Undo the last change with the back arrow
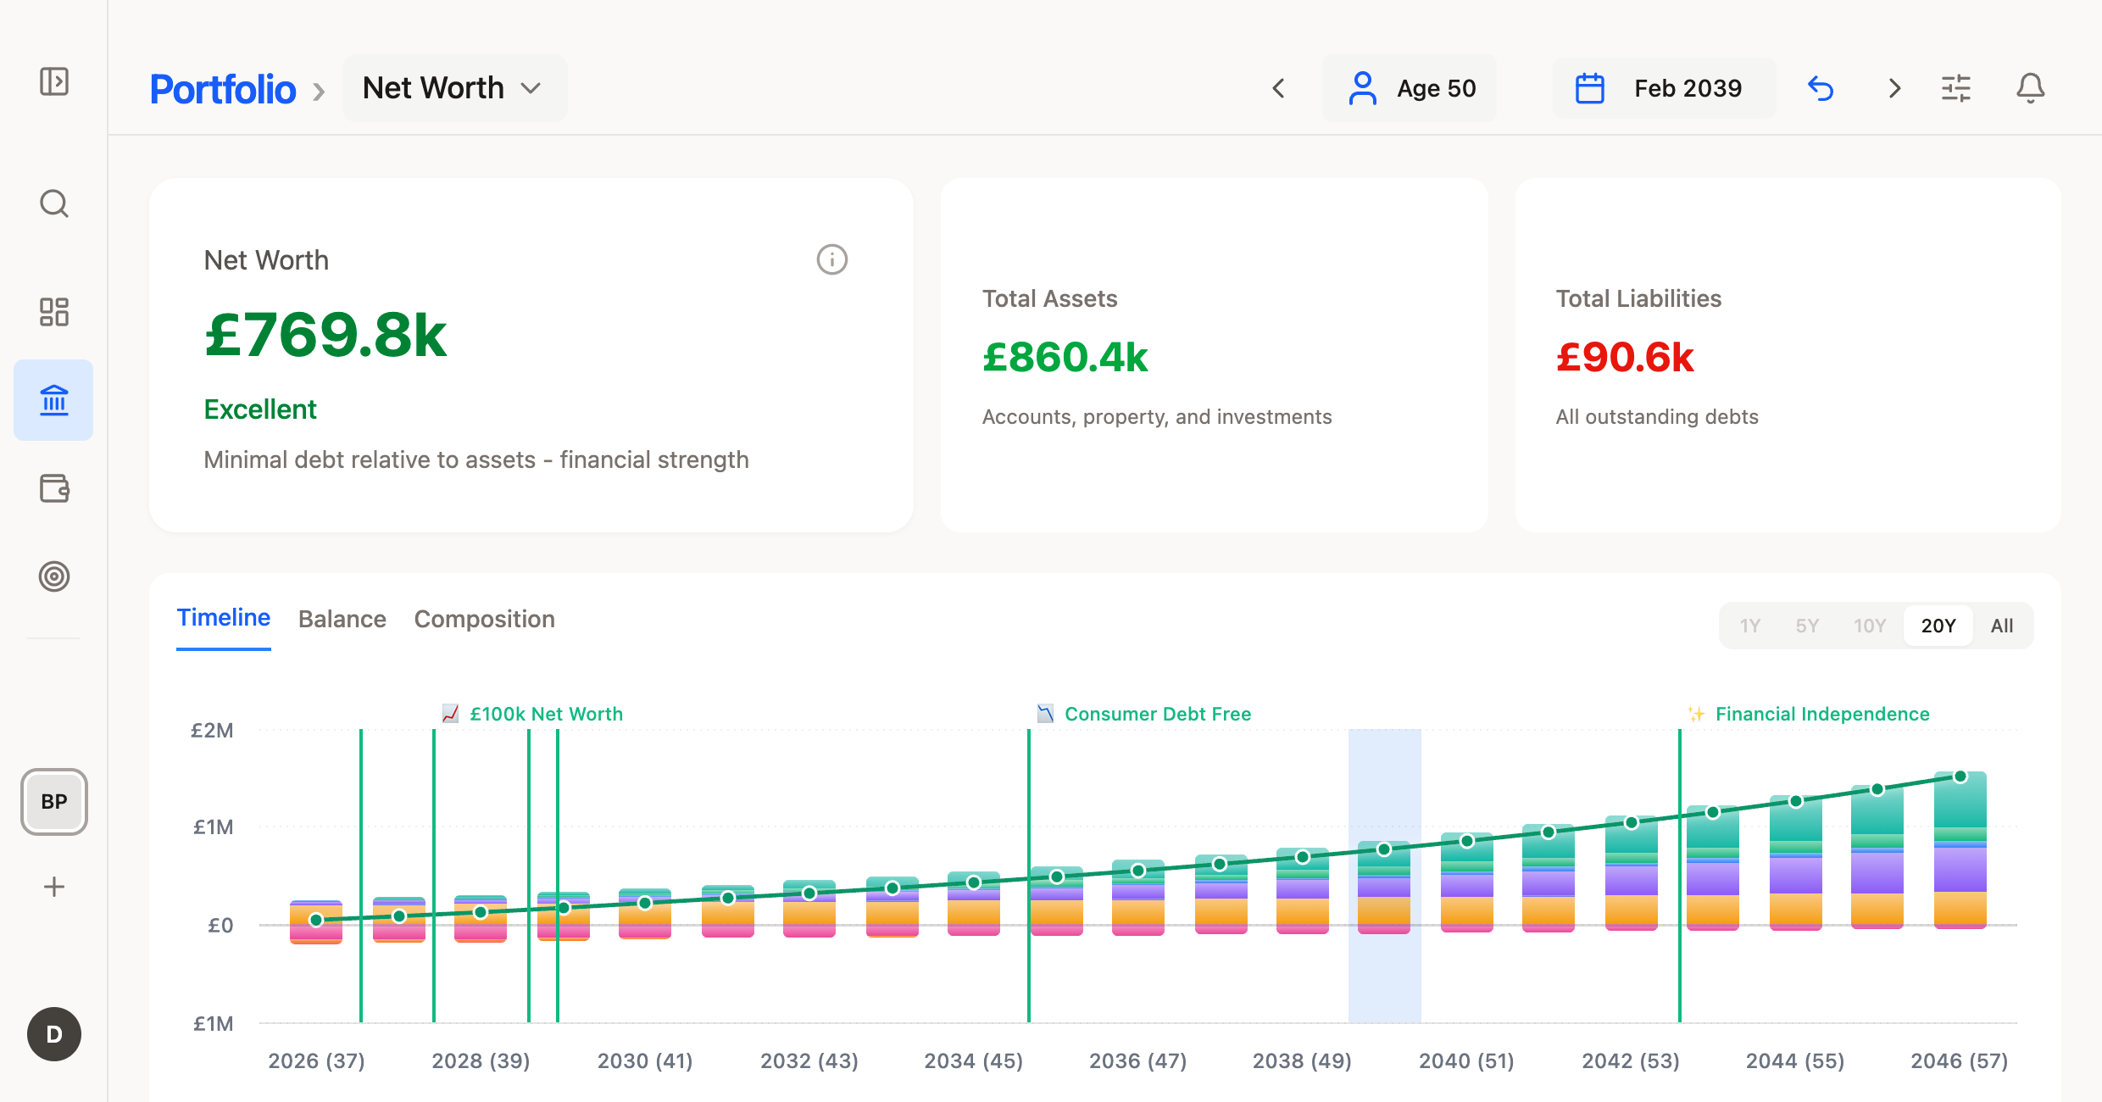Screen dimensions: 2102x1102 tap(1822, 88)
